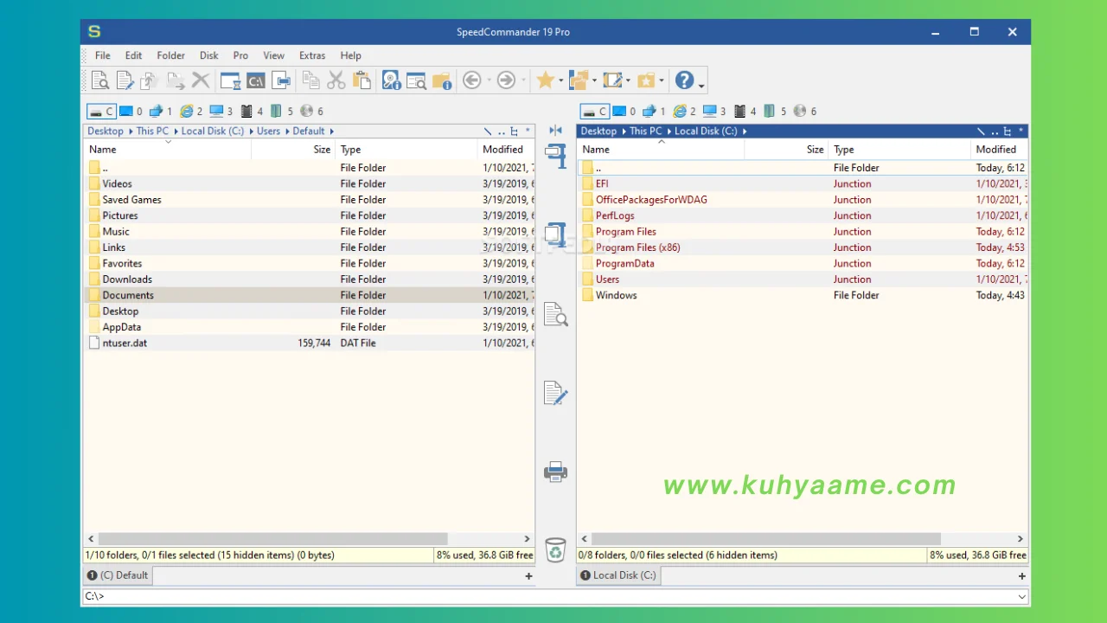The image size is (1107, 623).
Task: Select drive 4 in the right drive bar
Action: pyautogui.click(x=745, y=111)
